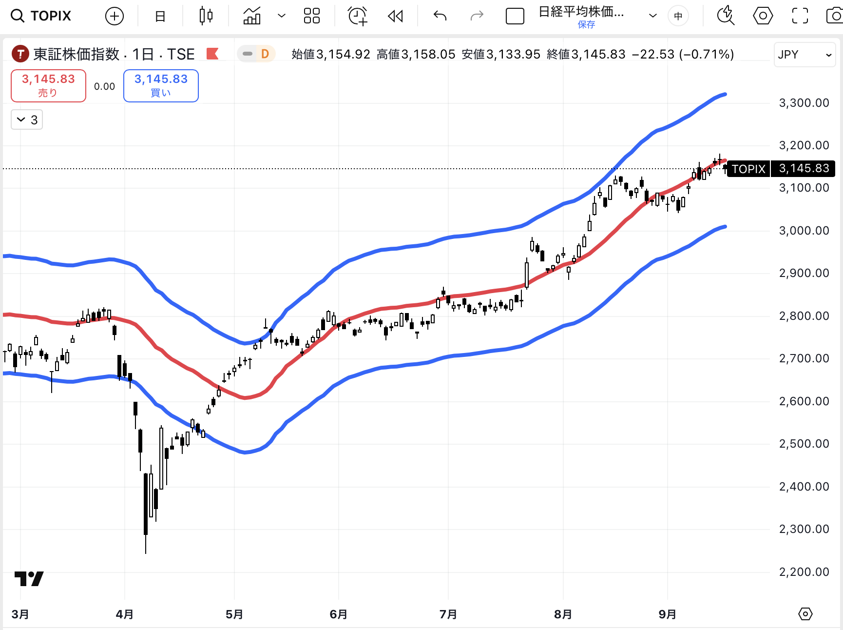Click the 3,300.00 price axis label
The image size is (843, 630).
804,103
